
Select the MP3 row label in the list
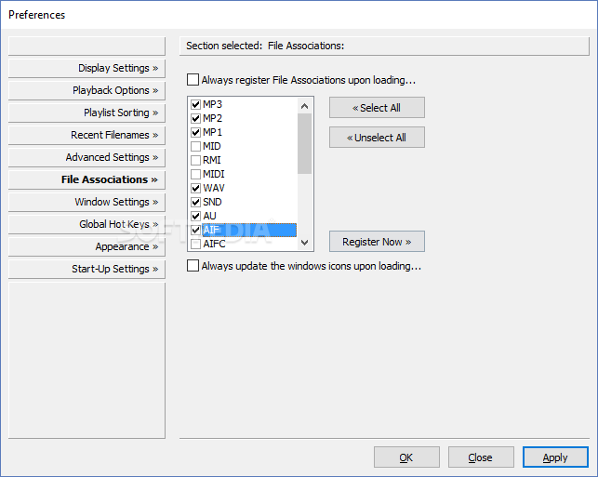[212, 104]
